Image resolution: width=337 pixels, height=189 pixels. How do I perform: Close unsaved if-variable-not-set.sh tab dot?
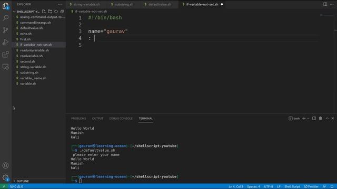(x=222, y=4)
